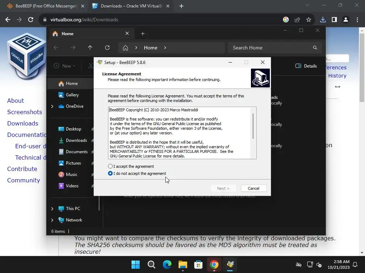Open the New dropdown in File Explorer
365x273 pixels.
pos(65,66)
